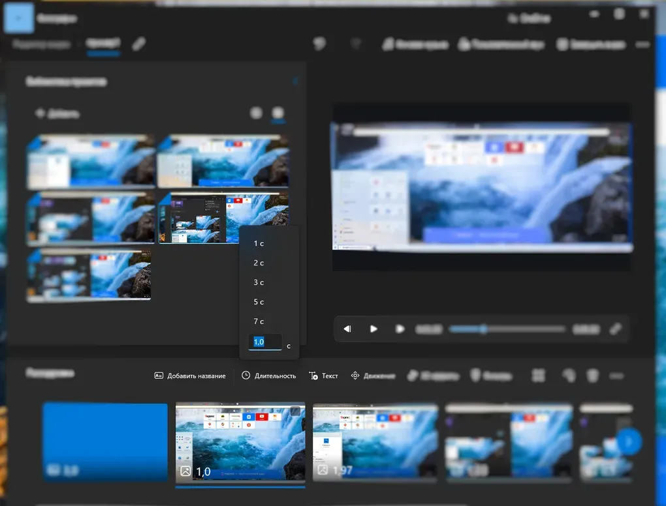The image size is (666, 506).
Task: Click the pencil icon to rename the project
Action: tap(138, 44)
